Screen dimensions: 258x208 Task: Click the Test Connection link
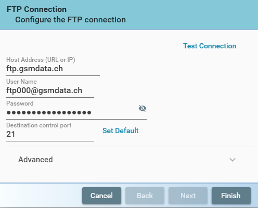210,46
